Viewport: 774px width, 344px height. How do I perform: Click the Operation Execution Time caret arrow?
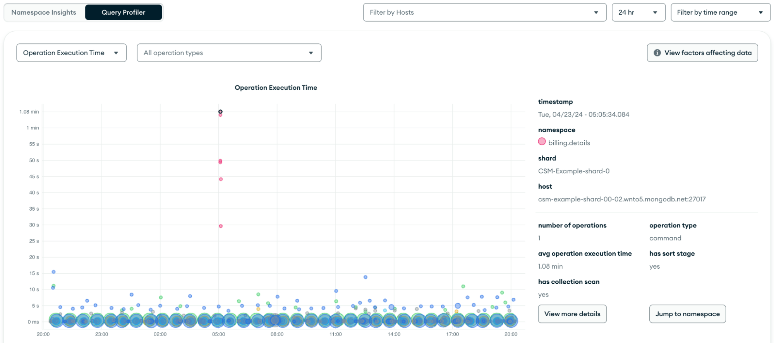(116, 53)
